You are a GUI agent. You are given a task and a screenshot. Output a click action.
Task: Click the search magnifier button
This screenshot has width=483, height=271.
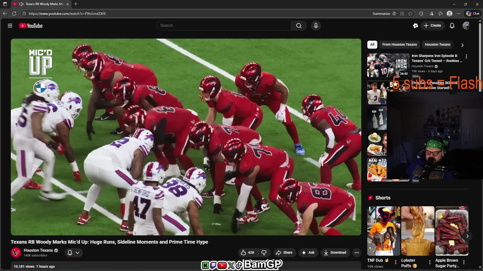click(299, 26)
